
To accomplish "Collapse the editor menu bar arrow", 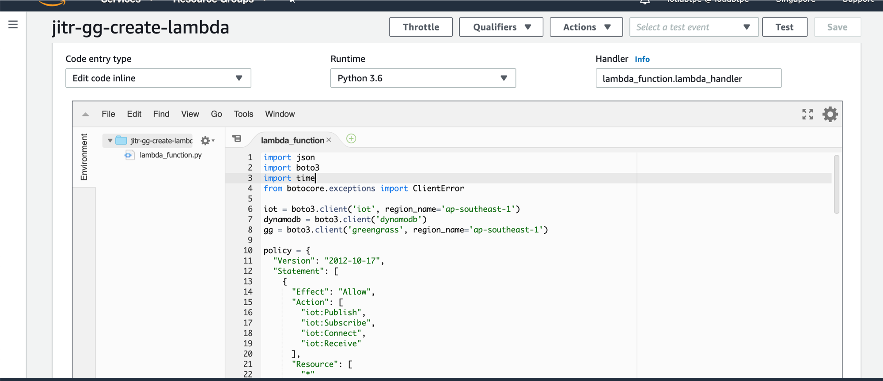I will [x=85, y=114].
